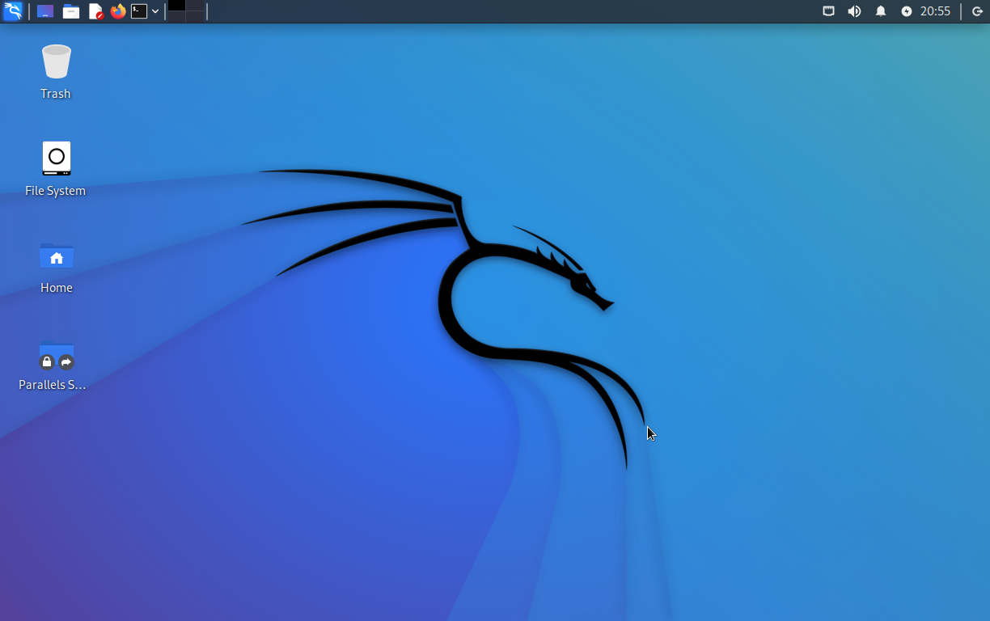The height and width of the screenshot is (621, 990).
Task: Open the terminal emulator from the panel
Action: point(139,11)
